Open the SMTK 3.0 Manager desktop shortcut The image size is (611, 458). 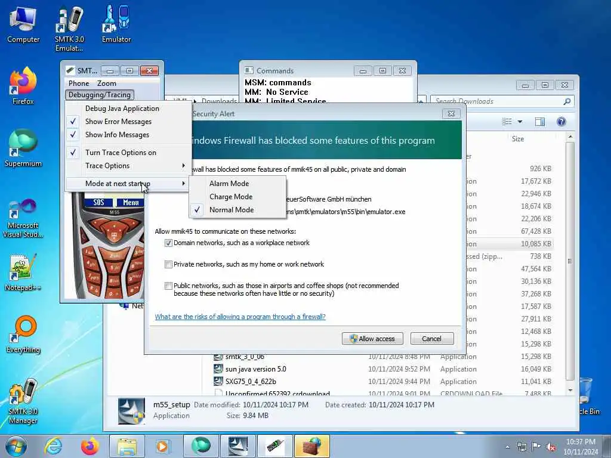pyautogui.click(x=23, y=401)
